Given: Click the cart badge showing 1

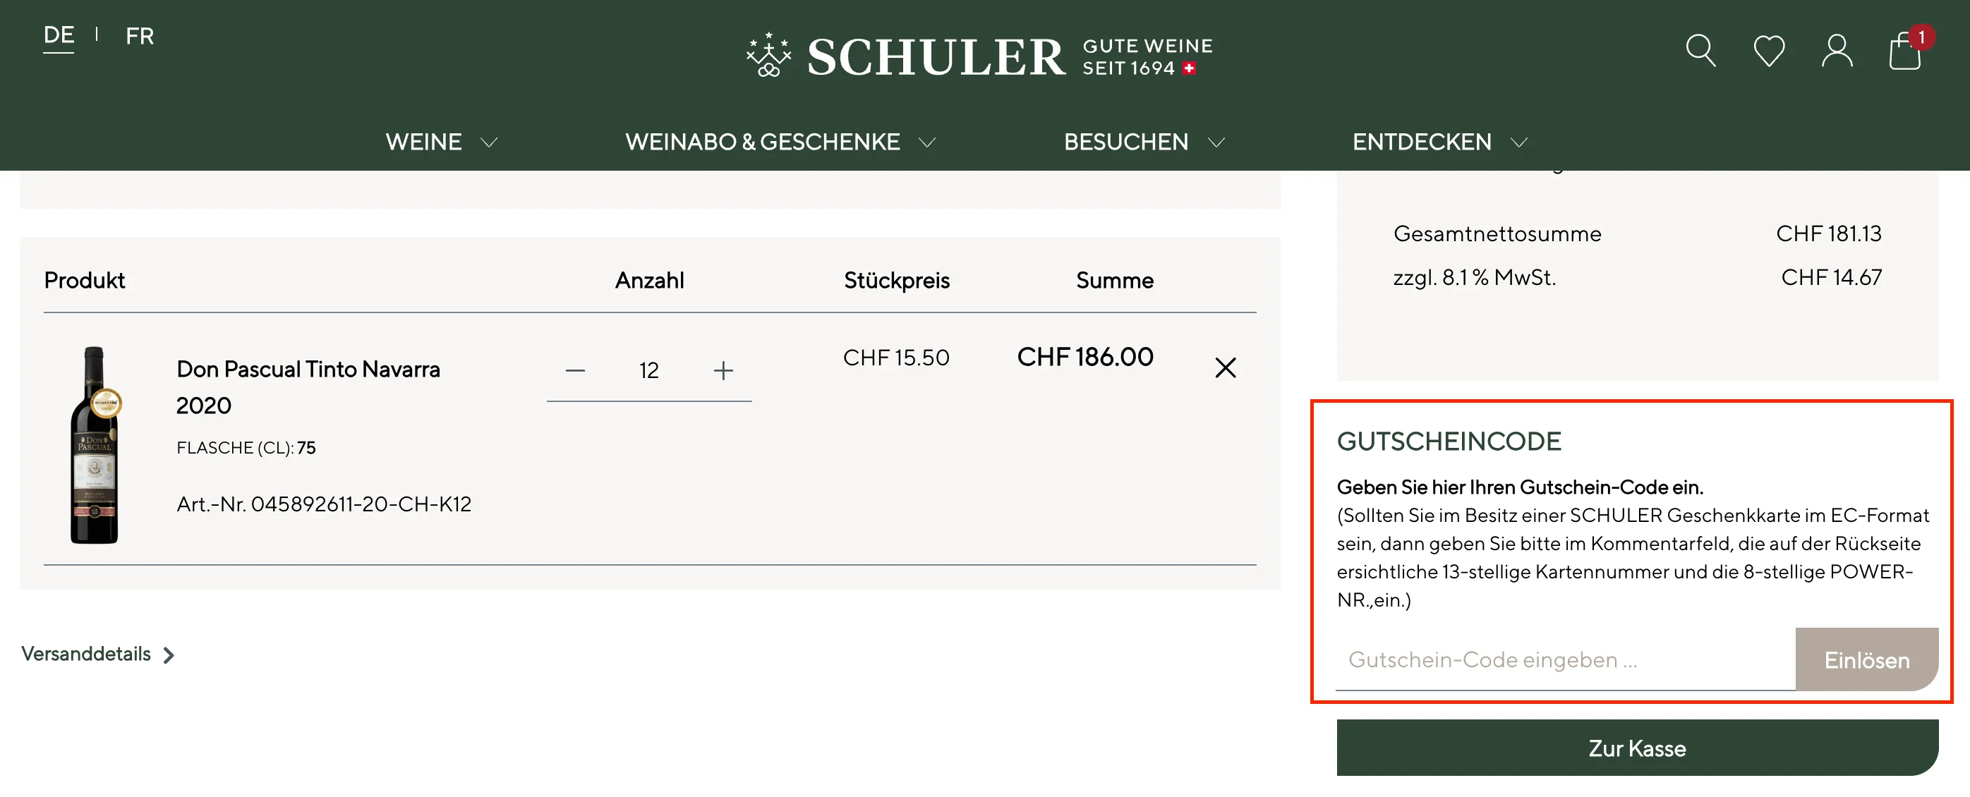Looking at the screenshot, I should click(1922, 36).
